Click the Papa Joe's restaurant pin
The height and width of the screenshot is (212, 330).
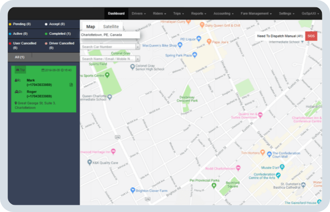(x=209, y=41)
